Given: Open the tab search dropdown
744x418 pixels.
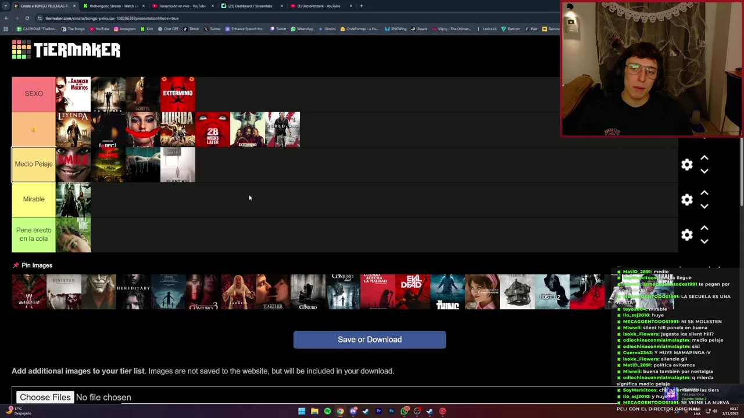Looking at the screenshot, I should point(6,6).
